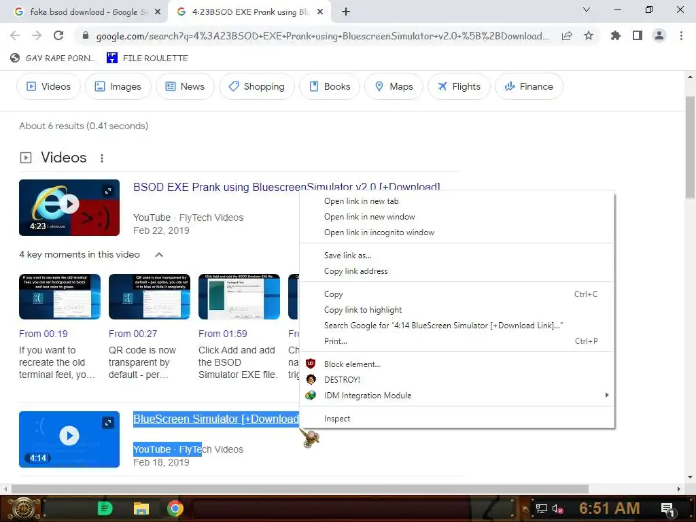Bookmark this page with the star icon
The width and height of the screenshot is (696, 522).
click(589, 35)
